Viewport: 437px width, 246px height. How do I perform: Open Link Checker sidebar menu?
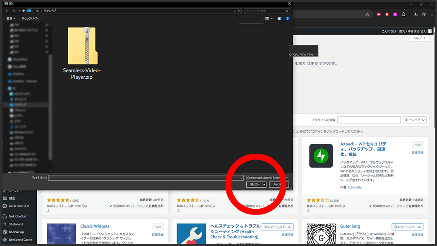point(17,216)
